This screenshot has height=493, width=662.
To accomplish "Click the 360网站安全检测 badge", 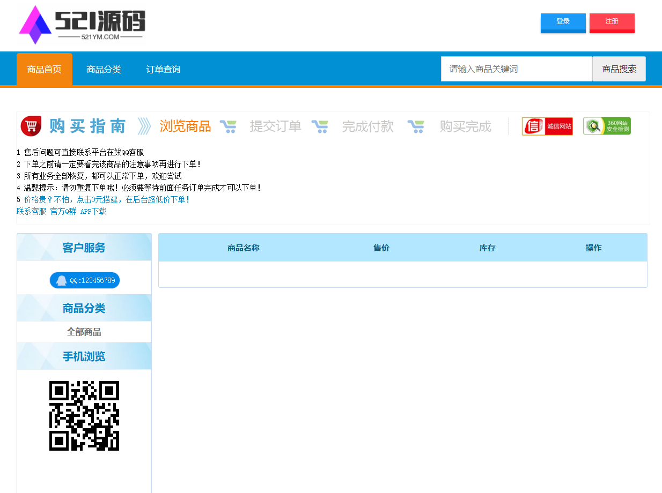I will pos(607,126).
